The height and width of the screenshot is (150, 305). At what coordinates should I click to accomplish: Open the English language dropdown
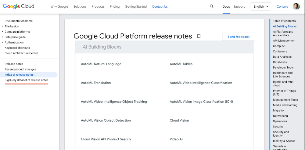(x=261, y=7)
